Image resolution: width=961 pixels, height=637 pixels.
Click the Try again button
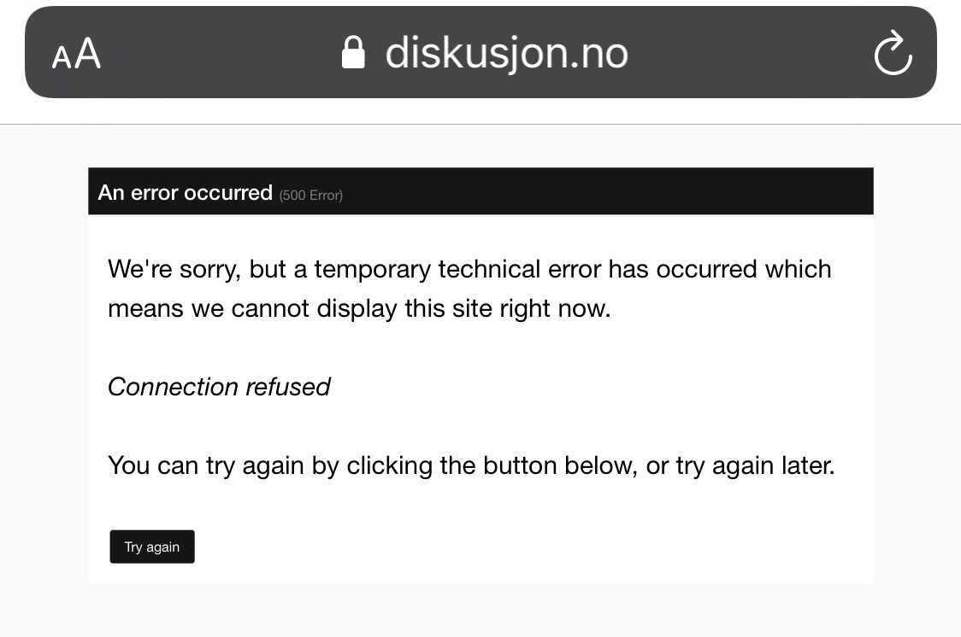152,546
